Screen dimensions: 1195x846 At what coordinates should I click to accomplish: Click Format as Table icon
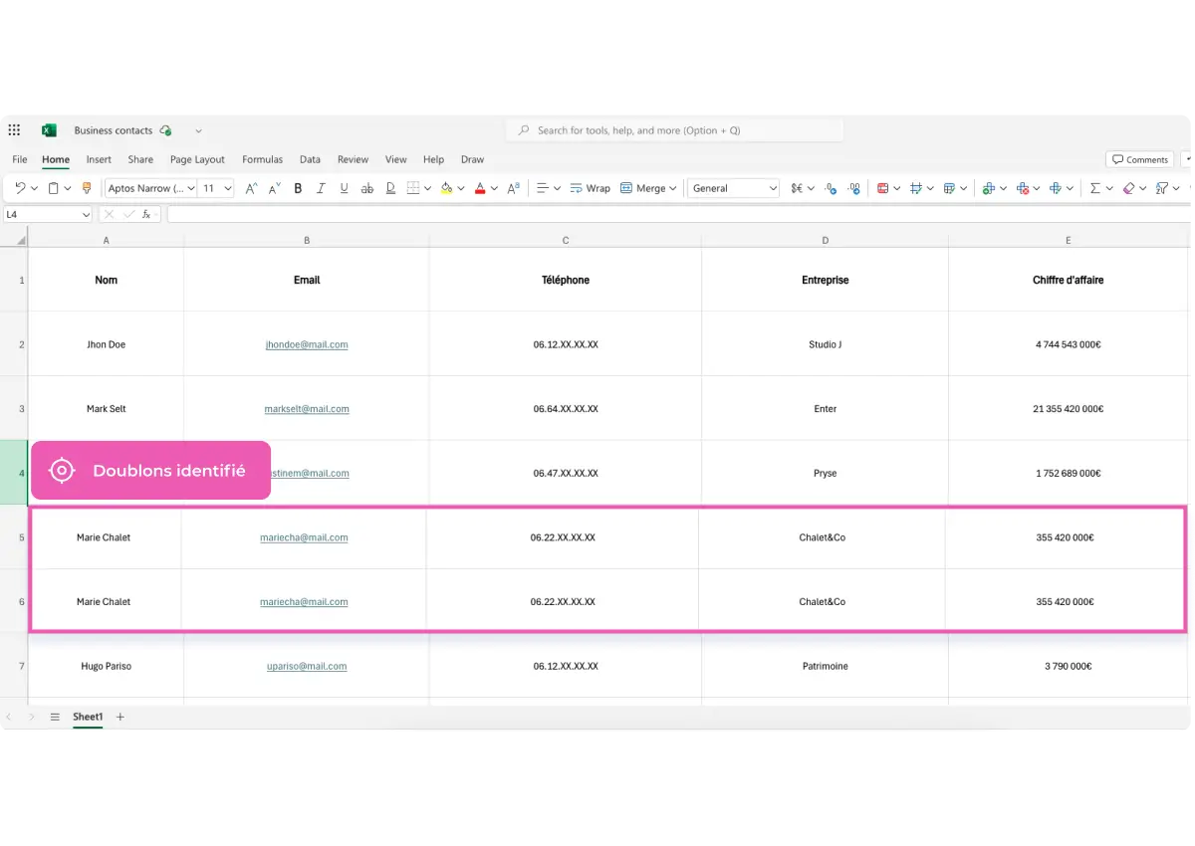point(949,188)
